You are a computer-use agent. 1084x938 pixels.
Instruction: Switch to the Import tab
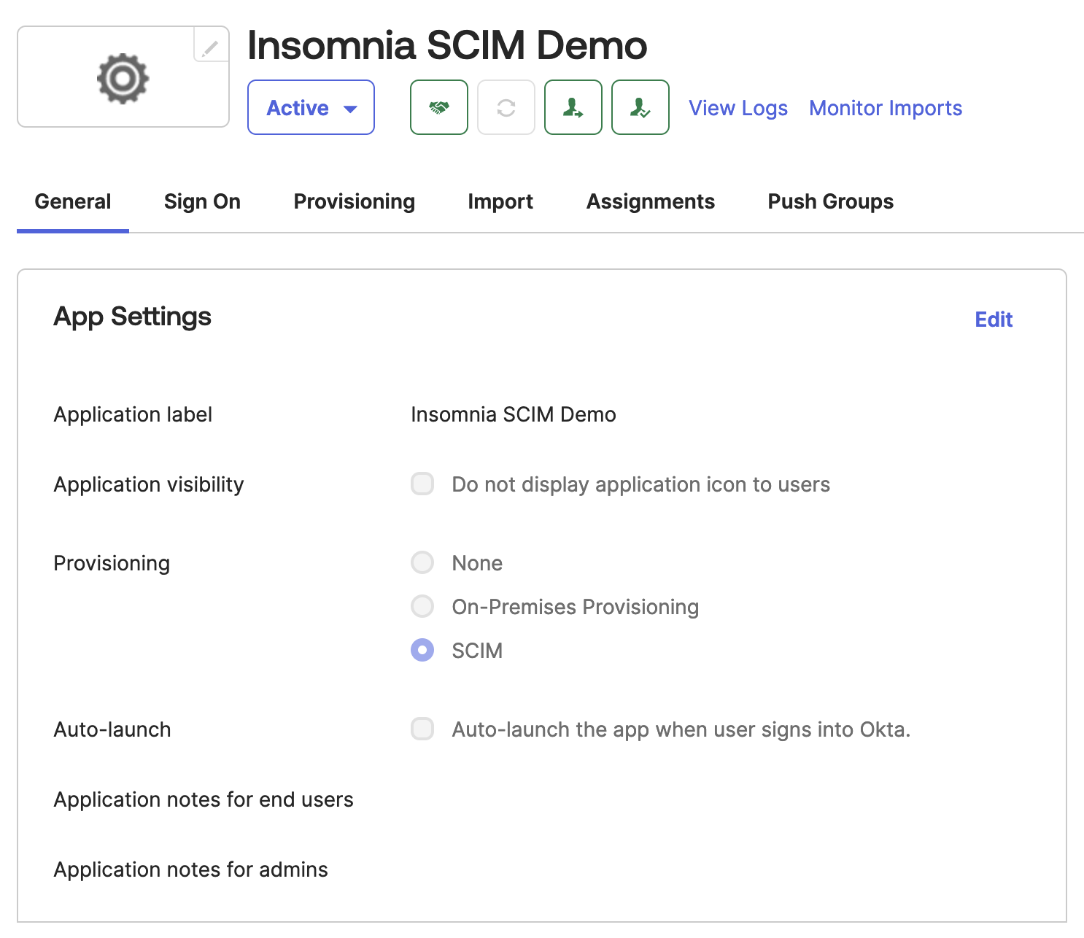pos(500,201)
